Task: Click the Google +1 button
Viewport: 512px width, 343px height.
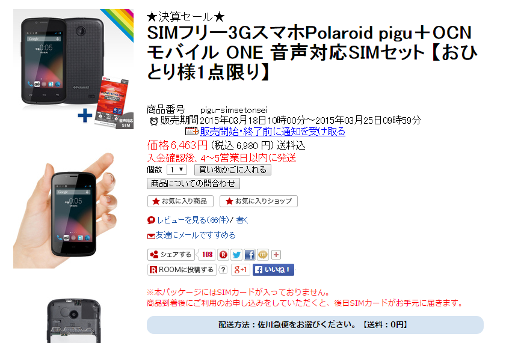Action: point(241,270)
